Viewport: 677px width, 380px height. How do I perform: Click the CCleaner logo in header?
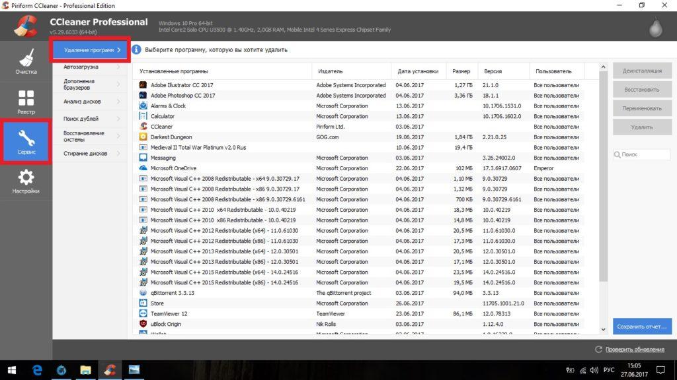coord(26,26)
